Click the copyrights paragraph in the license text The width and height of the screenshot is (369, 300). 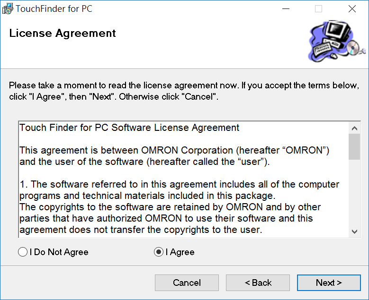[170, 218]
